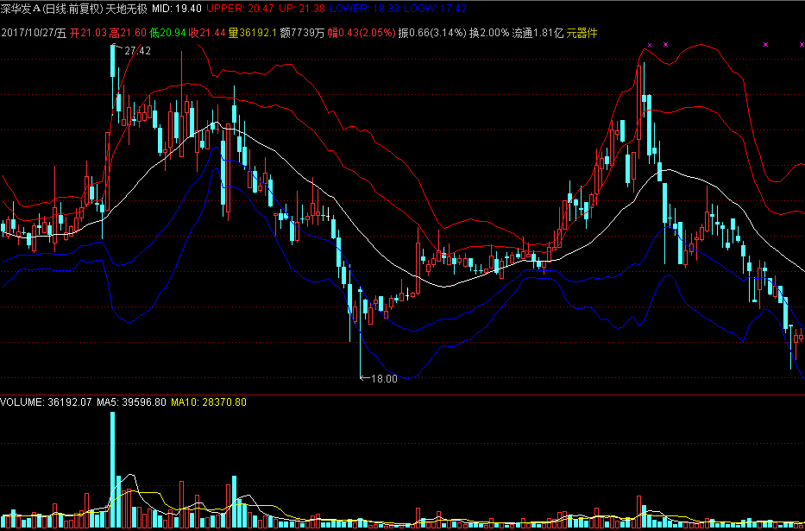Click the 深华发A(日线.前复权) chart title
Screen dimensions: 805x531
[x=52, y=9]
